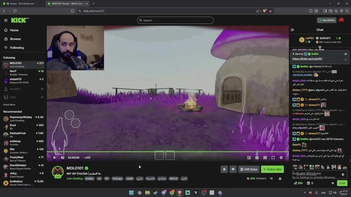Image resolution: width=351 pixels, height=197 pixels.
Task: Switch to Stream - Kick Dashboard tab
Action: [x=22, y=4]
